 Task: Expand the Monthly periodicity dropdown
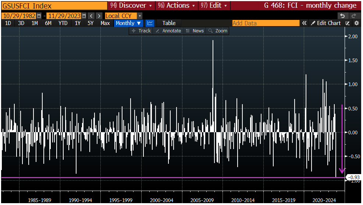128,23
